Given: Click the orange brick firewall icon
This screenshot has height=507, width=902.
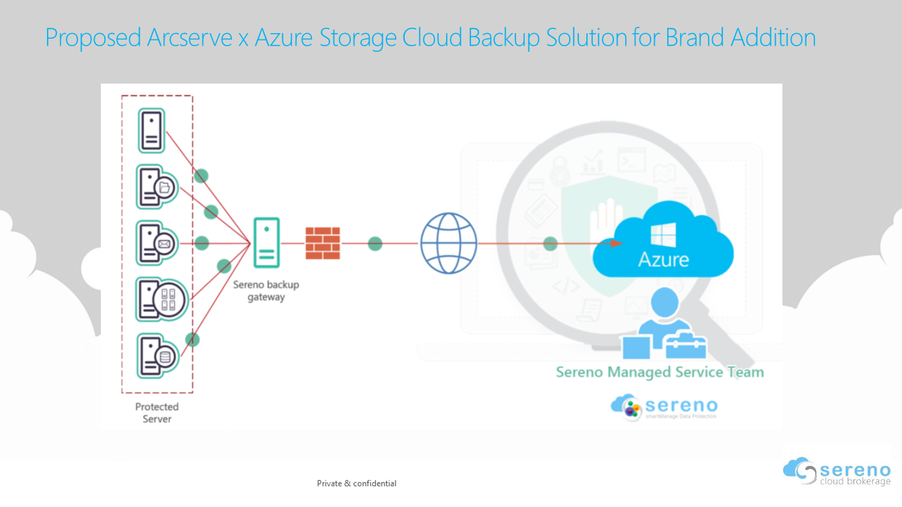Looking at the screenshot, I should (x=323, y=243).
